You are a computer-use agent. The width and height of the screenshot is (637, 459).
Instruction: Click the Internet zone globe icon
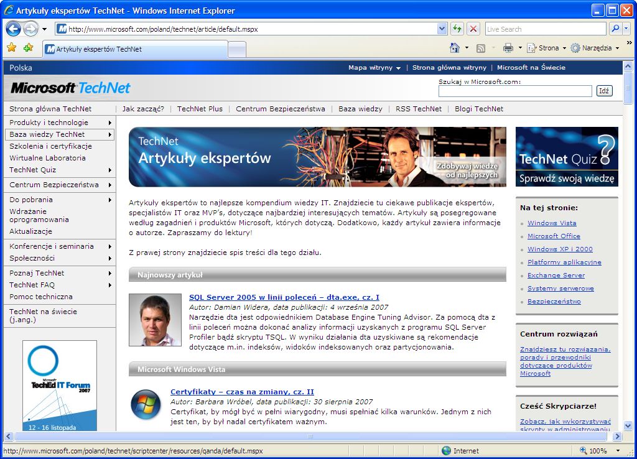coord(446,451)
